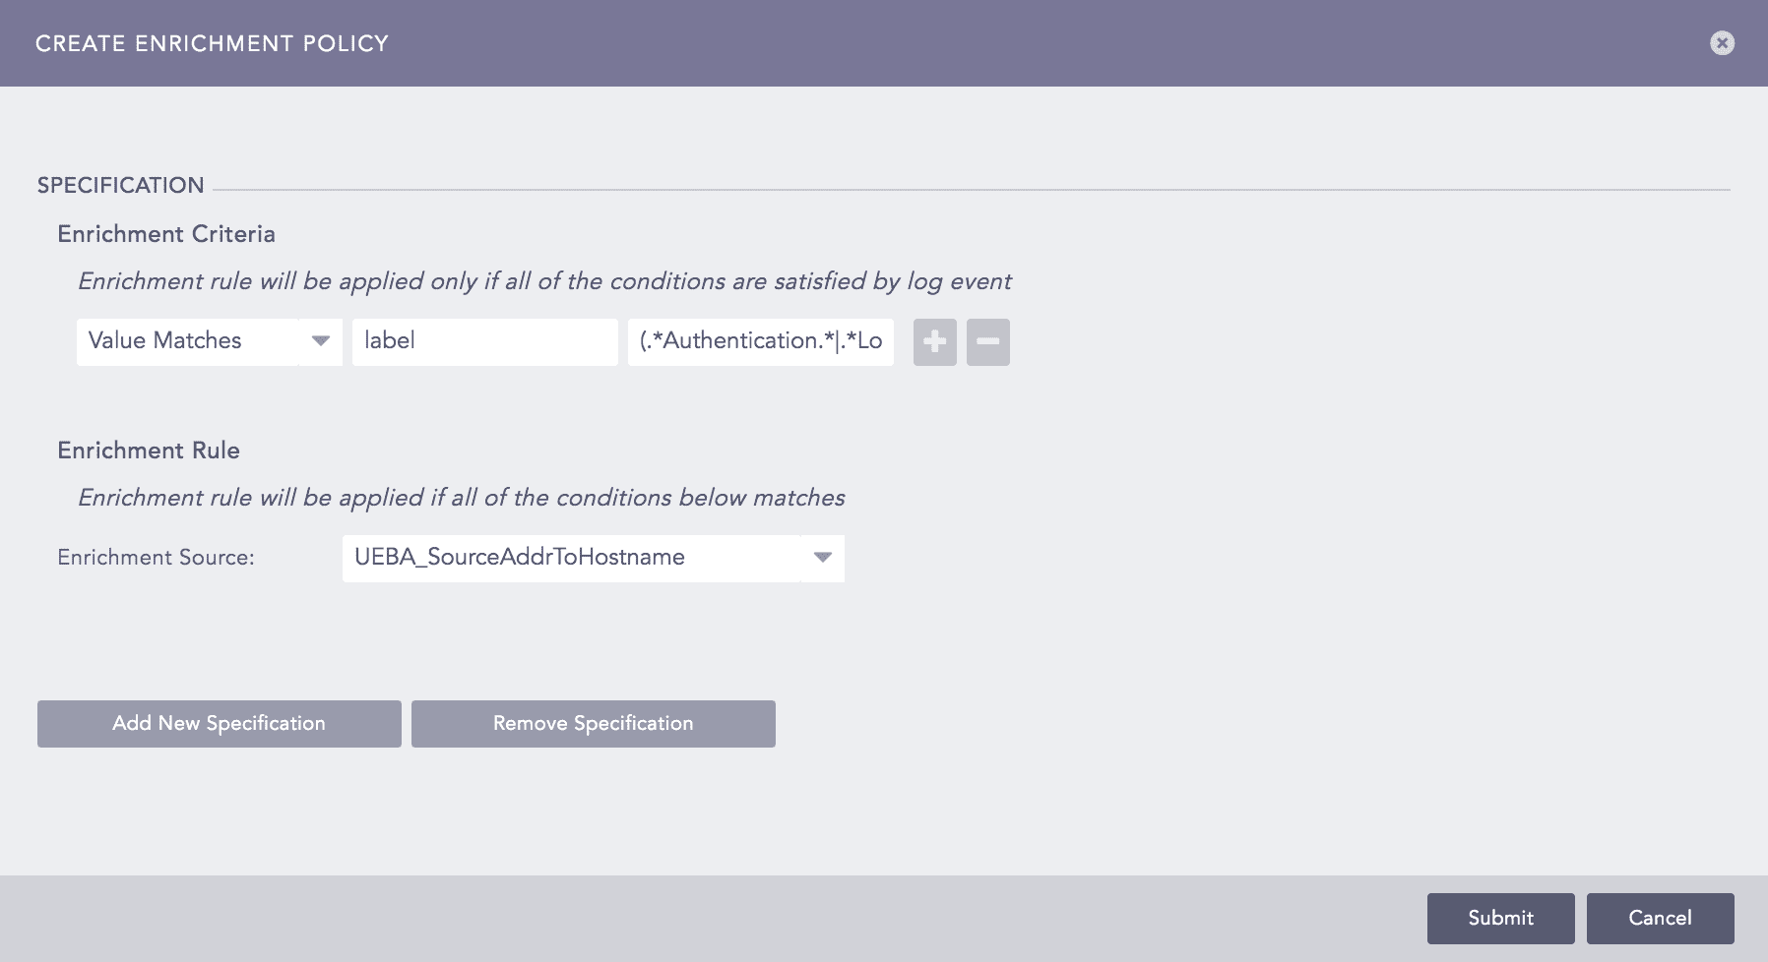The image size is (1768, 962).
Task: Click the plus icon to add condition
Action: [x=934, y=341]
